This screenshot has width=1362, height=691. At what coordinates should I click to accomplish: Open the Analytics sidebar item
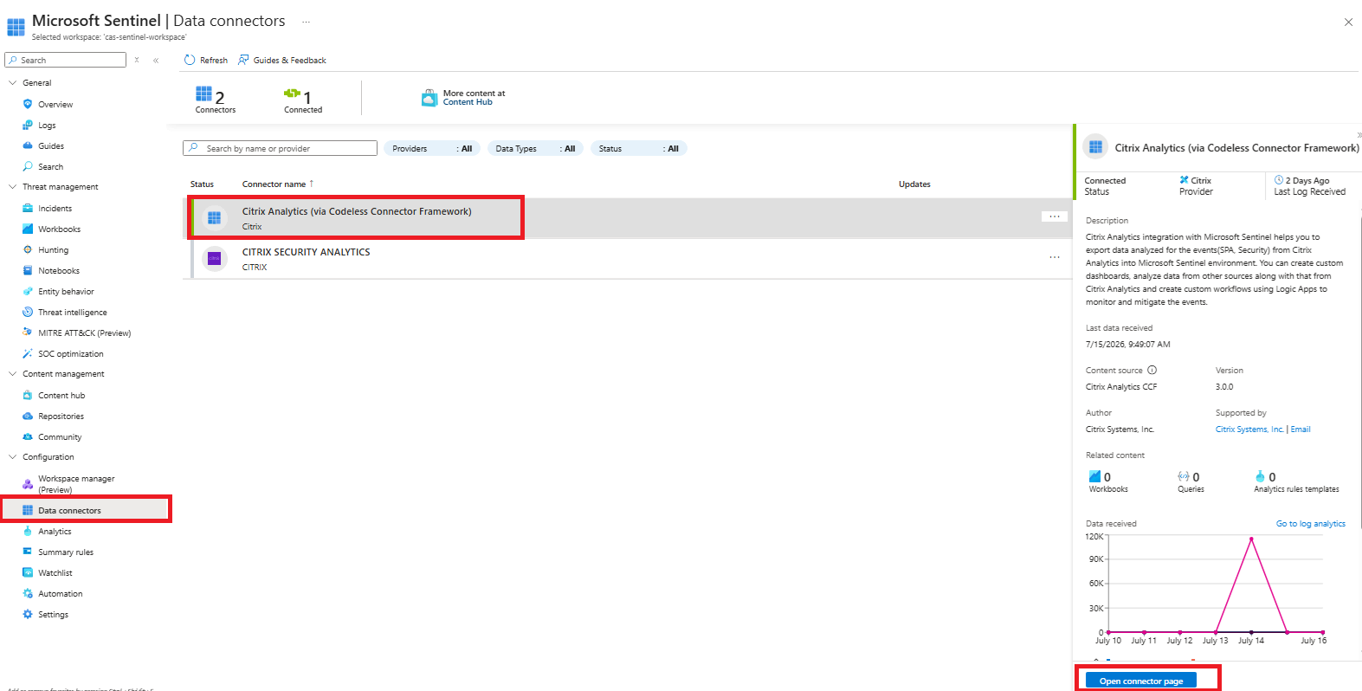coord(55,532)
